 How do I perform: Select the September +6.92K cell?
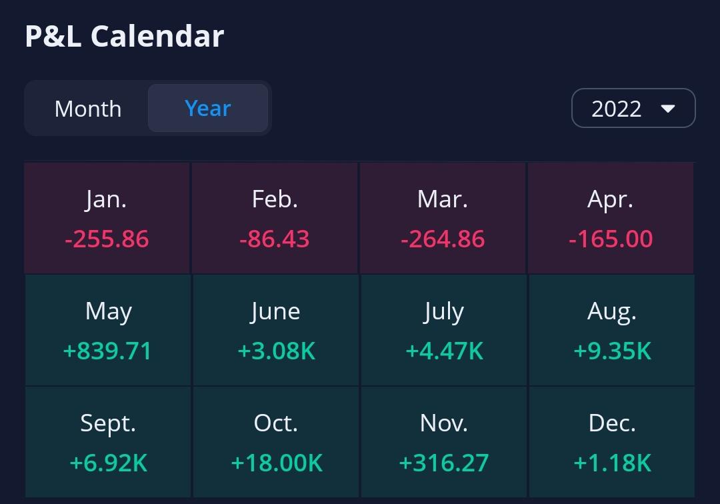click(108, 441)
